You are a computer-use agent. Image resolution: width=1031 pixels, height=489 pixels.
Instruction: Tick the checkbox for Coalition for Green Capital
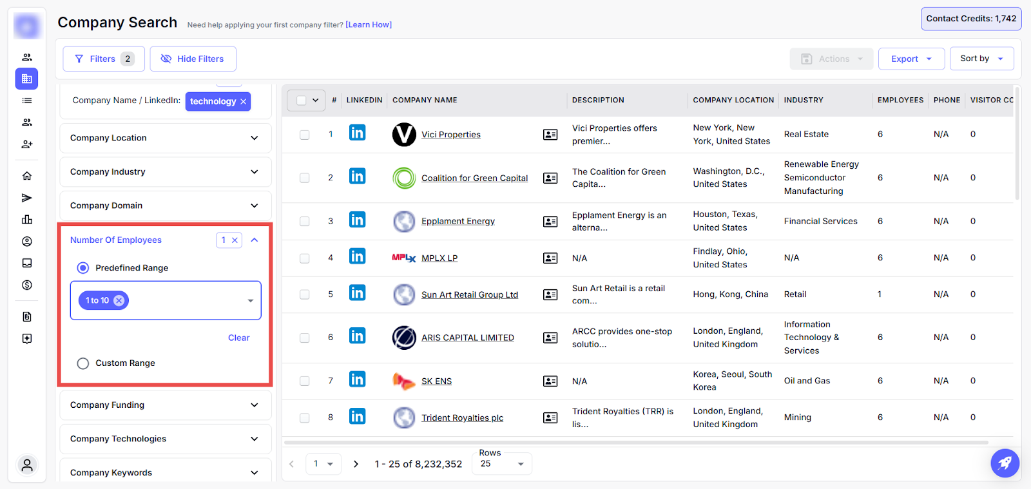pos(304,178)
